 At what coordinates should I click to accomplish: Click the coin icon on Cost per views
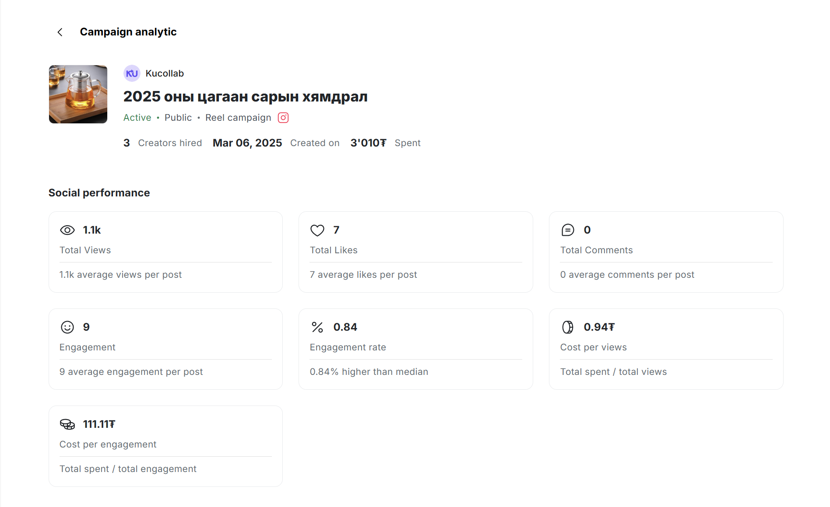[568, 327]
